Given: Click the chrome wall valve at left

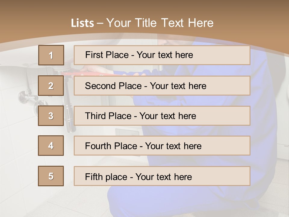Looking at the screenshot, I should coord(24,96).
